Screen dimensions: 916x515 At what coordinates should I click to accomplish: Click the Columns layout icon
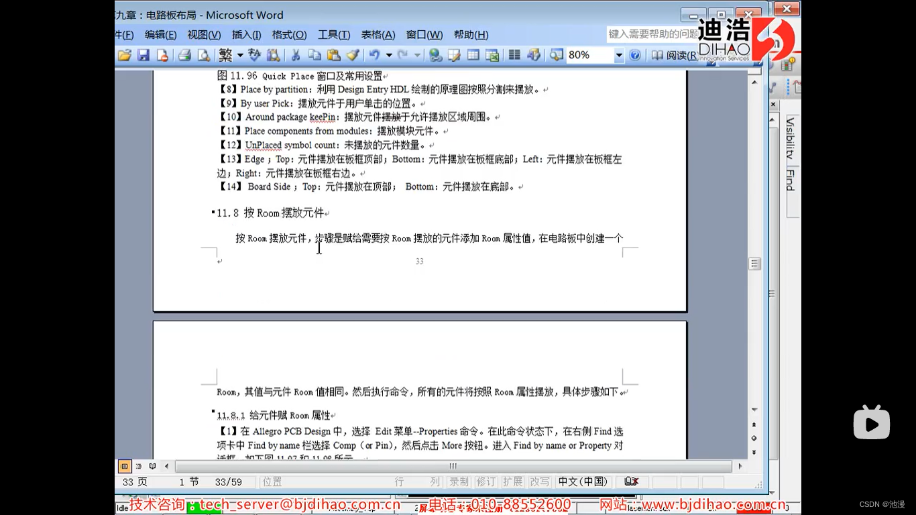514,55
